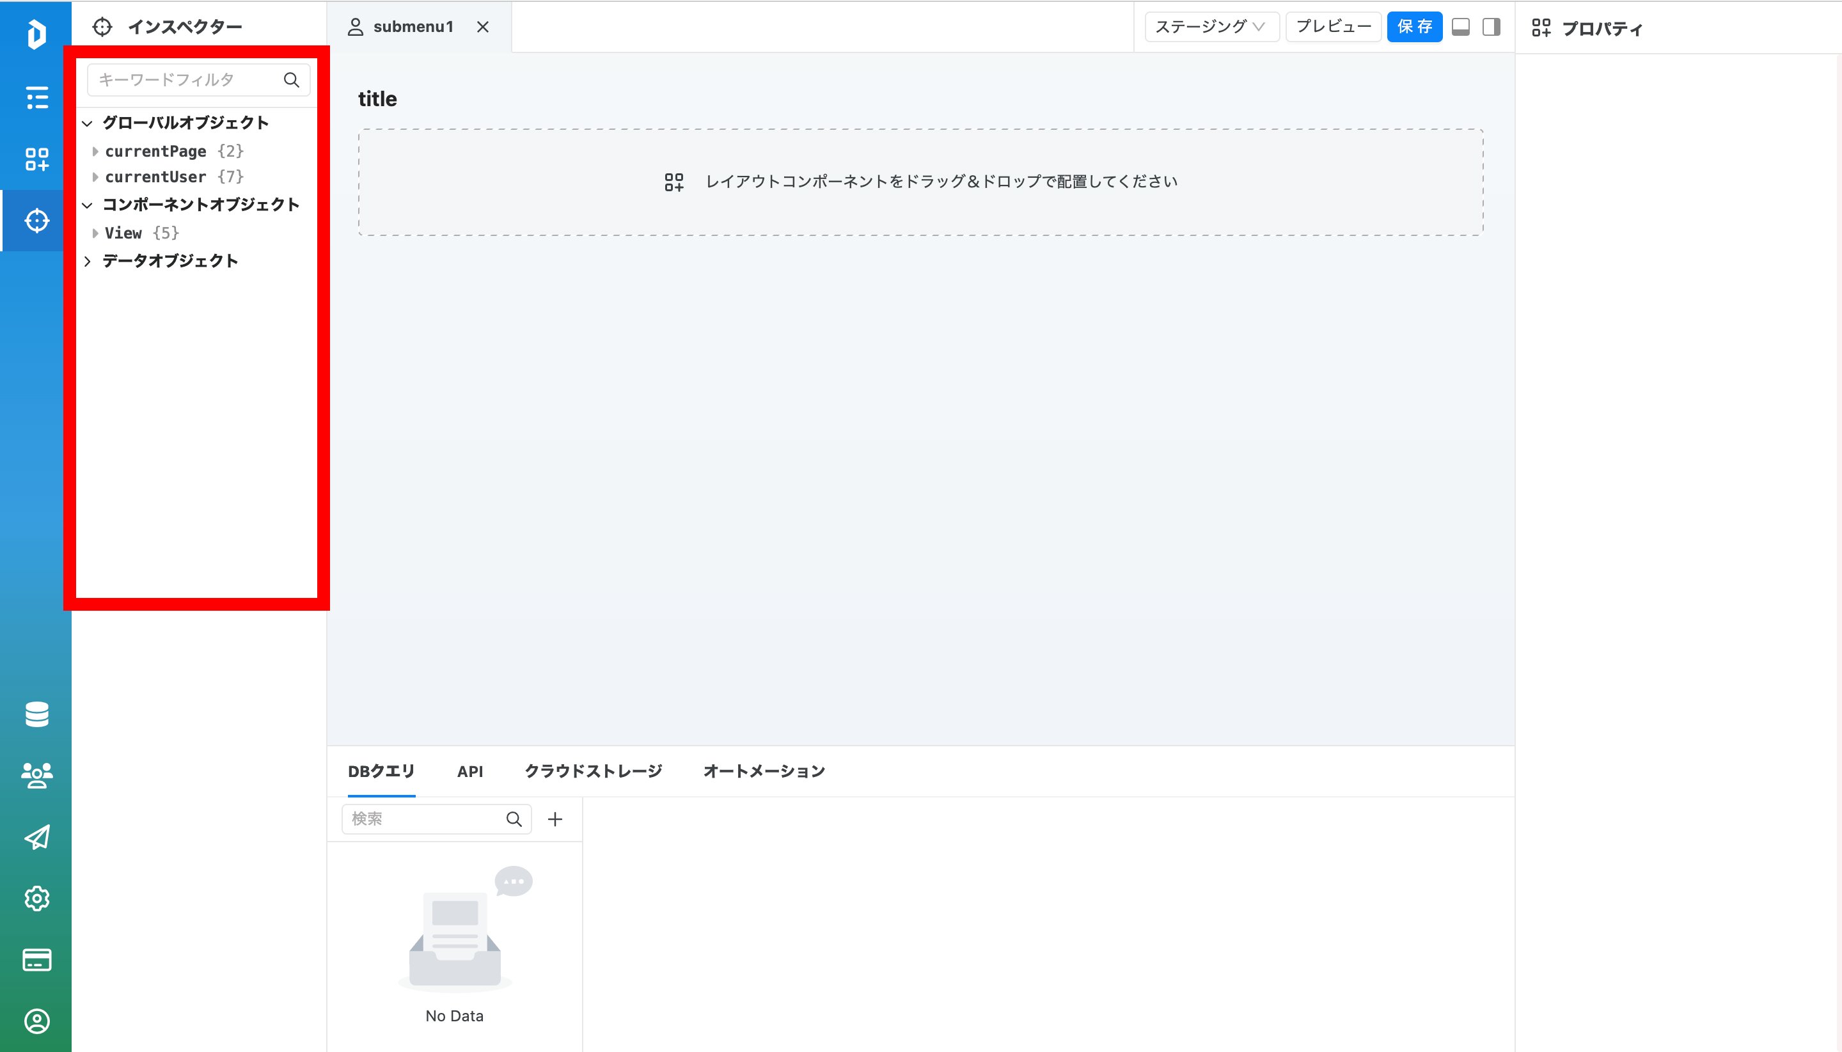
Task: Click the paper plane deploy icon
Action: pos(37,836)
